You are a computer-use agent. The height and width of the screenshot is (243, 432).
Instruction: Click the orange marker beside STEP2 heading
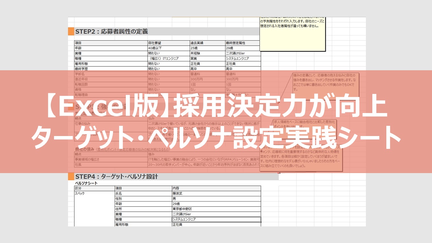pos(71,32)
